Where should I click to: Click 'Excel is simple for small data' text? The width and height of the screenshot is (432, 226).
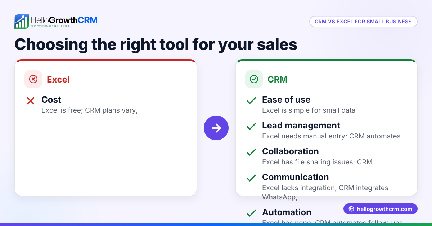pyautogui.click(x=309, y=110)
